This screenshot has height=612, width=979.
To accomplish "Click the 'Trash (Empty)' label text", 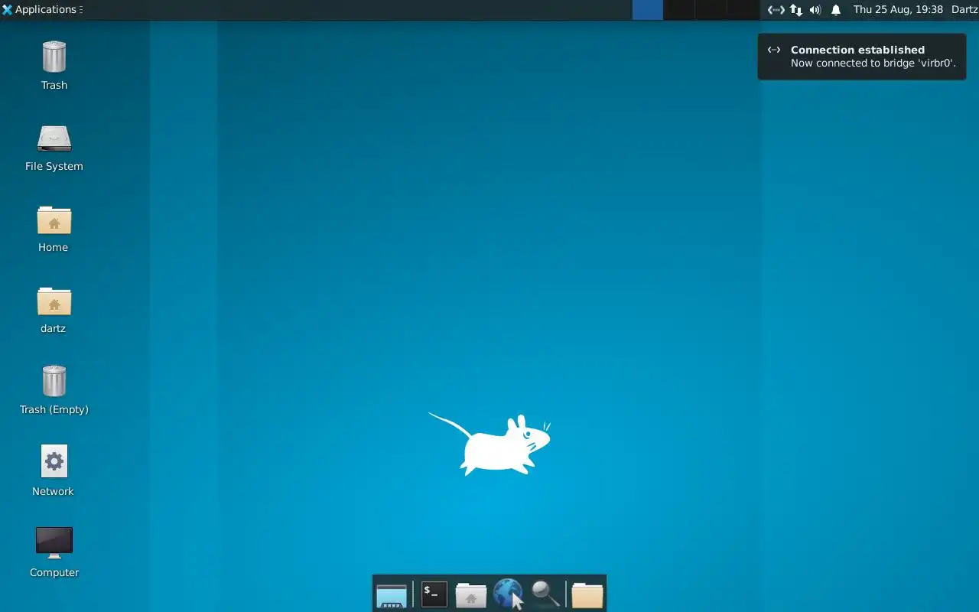I will [54, 409].
